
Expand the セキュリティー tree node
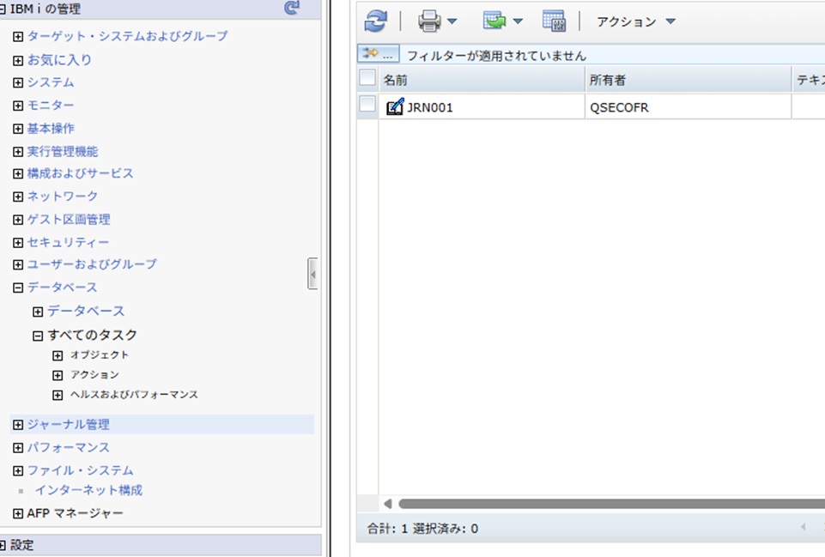coord(18,242)
